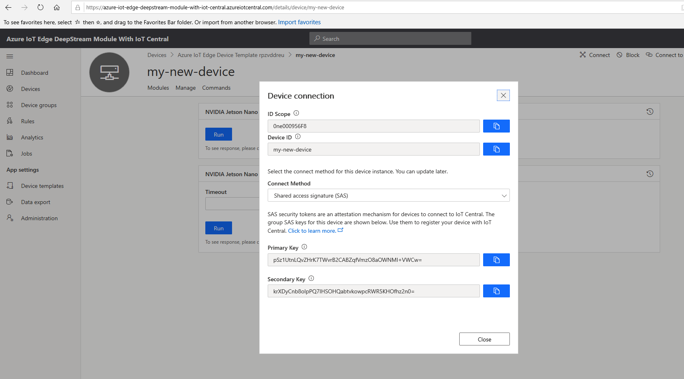Click the ID Scope text field

[373, 126]
